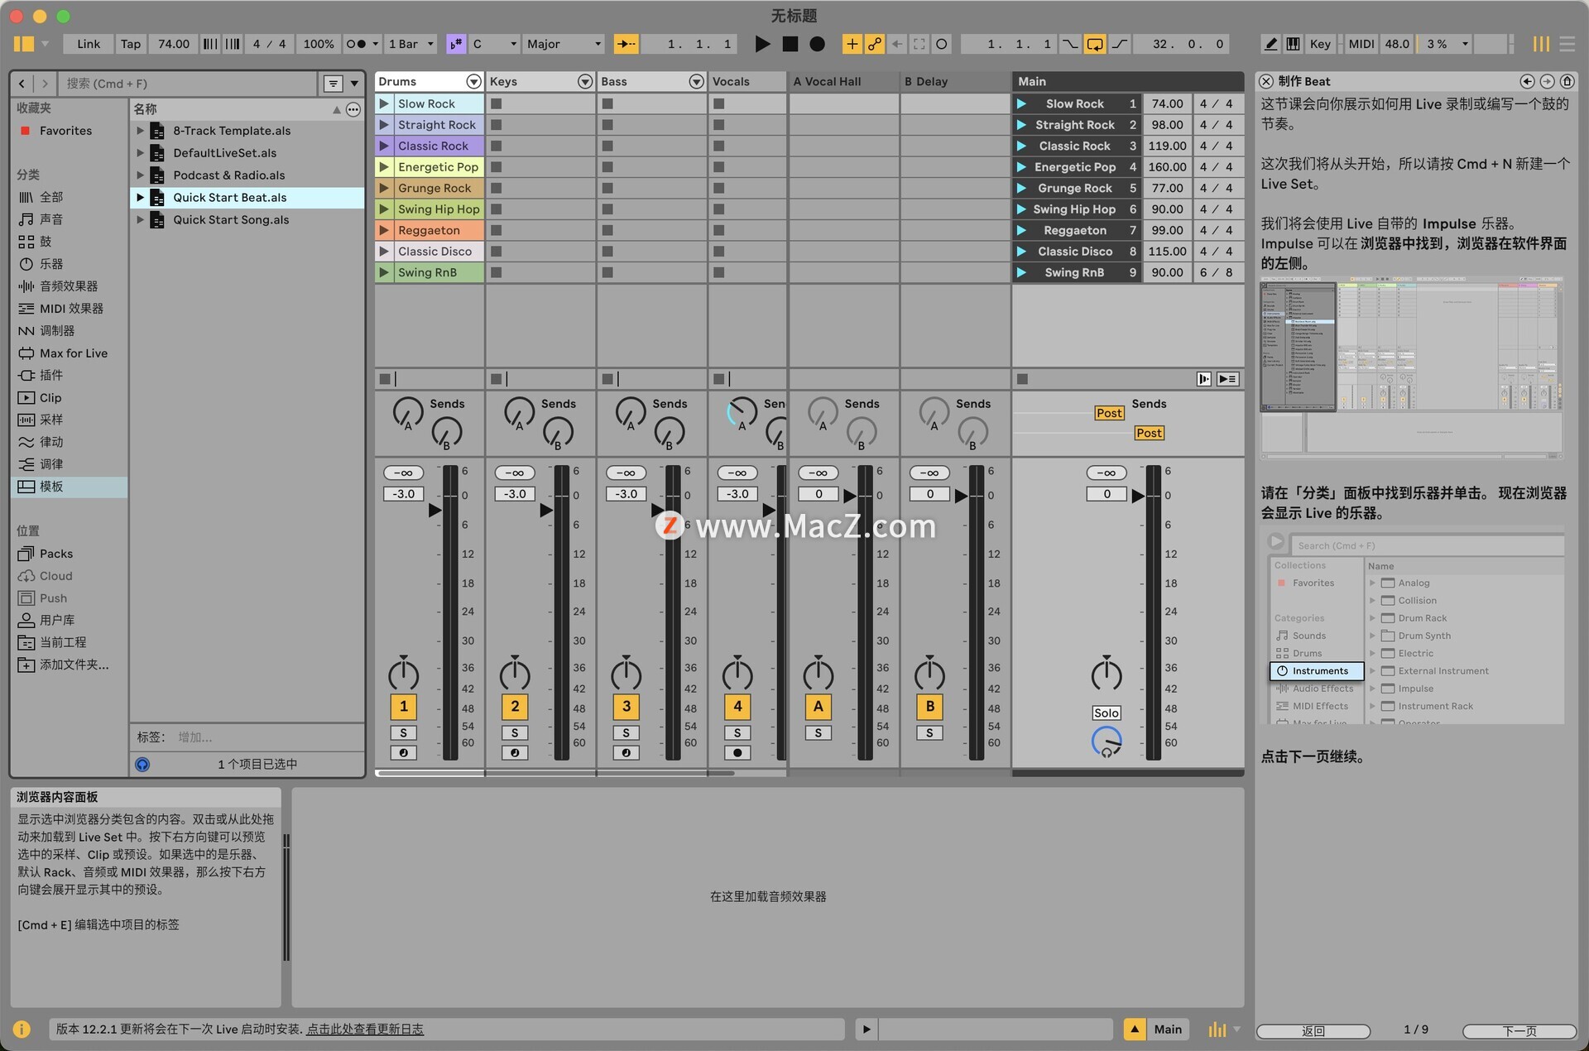The image size is (1589, 1051).
Task: Click the Session Record circle button
Action: [x=941, y=44]
